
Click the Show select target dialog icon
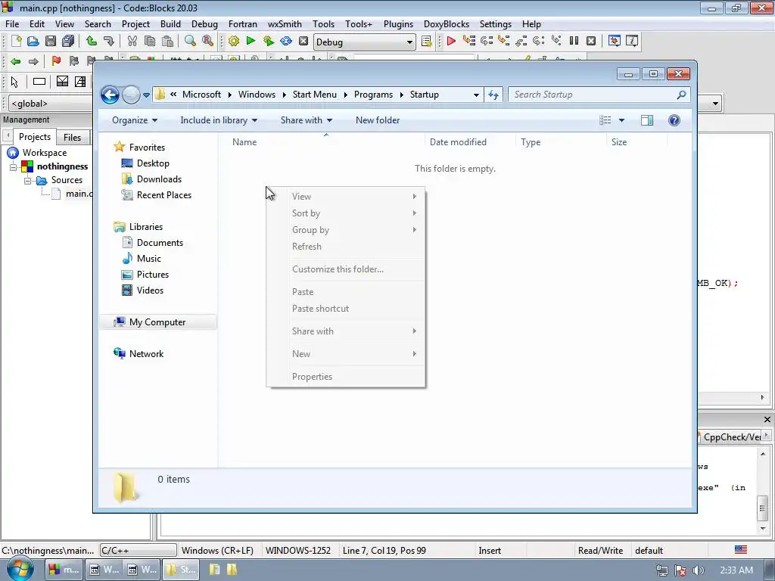click(x=427, y=42)
